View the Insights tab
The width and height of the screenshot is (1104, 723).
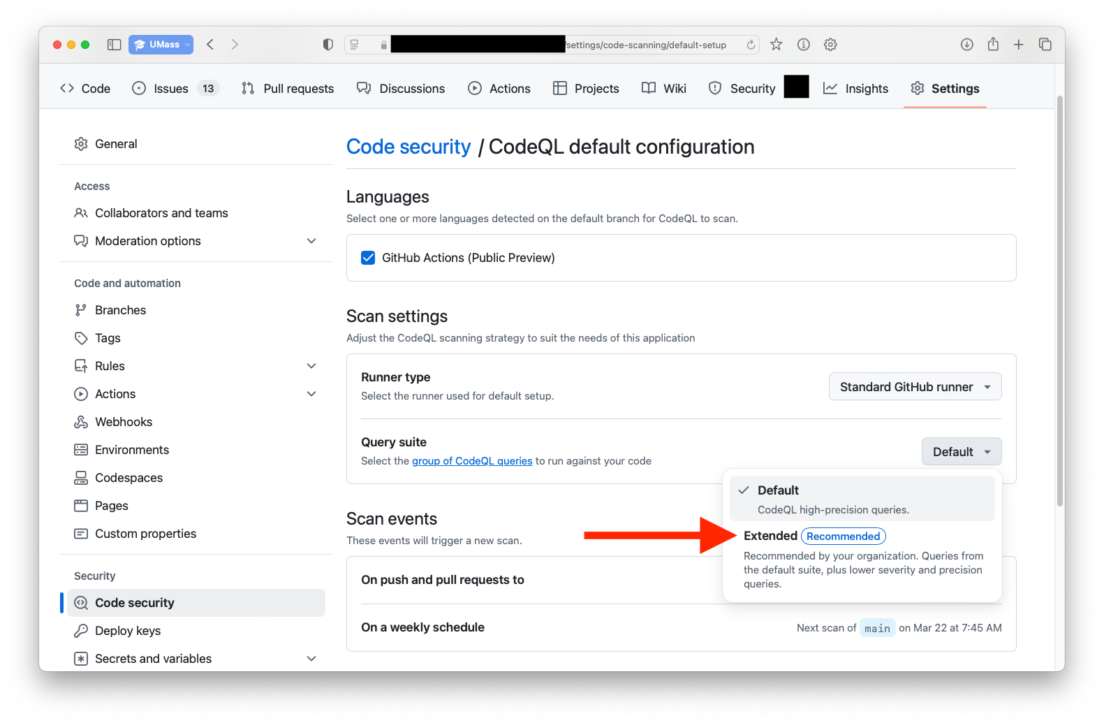(856, 89)
